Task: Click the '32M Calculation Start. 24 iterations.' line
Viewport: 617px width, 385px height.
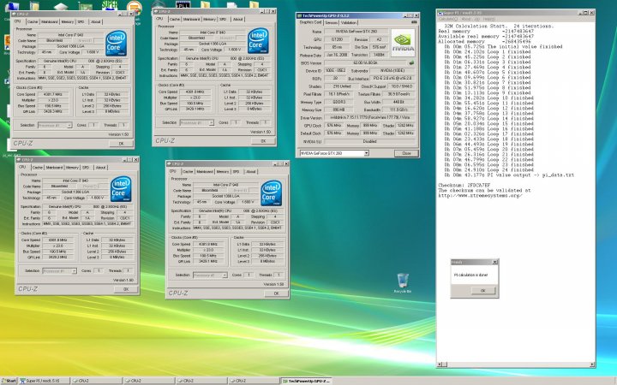Action: point(499,26)
